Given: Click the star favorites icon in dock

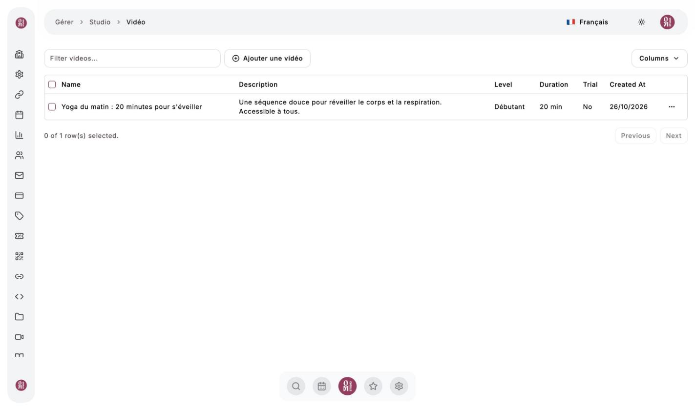Looking at the screenshot, I should point(373,387).
